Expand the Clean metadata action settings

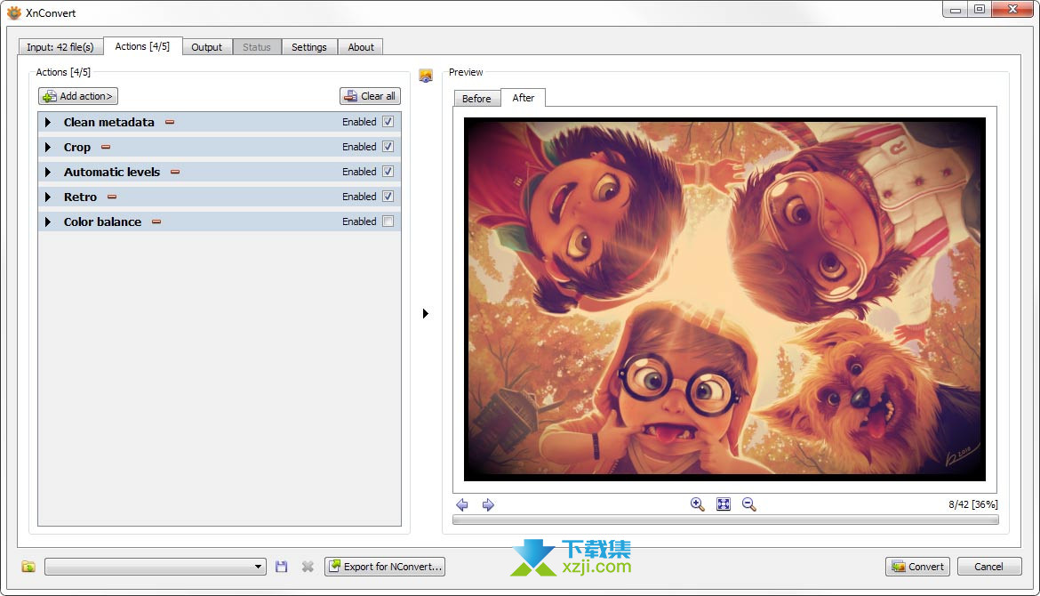pyautogui.click(x=48, y=122)
